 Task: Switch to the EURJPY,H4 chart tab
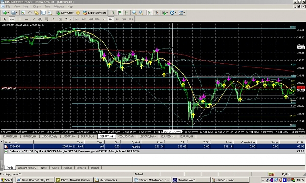[x=187, y=136]
